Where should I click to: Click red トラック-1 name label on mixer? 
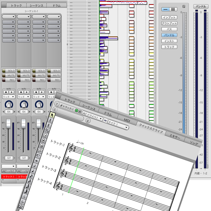pyautogui.click(x=9, y=177)
